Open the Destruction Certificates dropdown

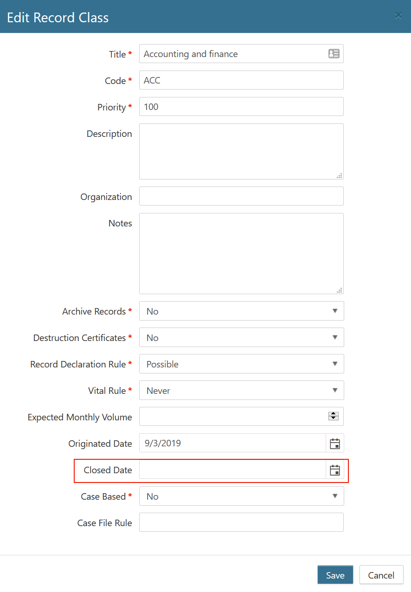click(241, 338)
